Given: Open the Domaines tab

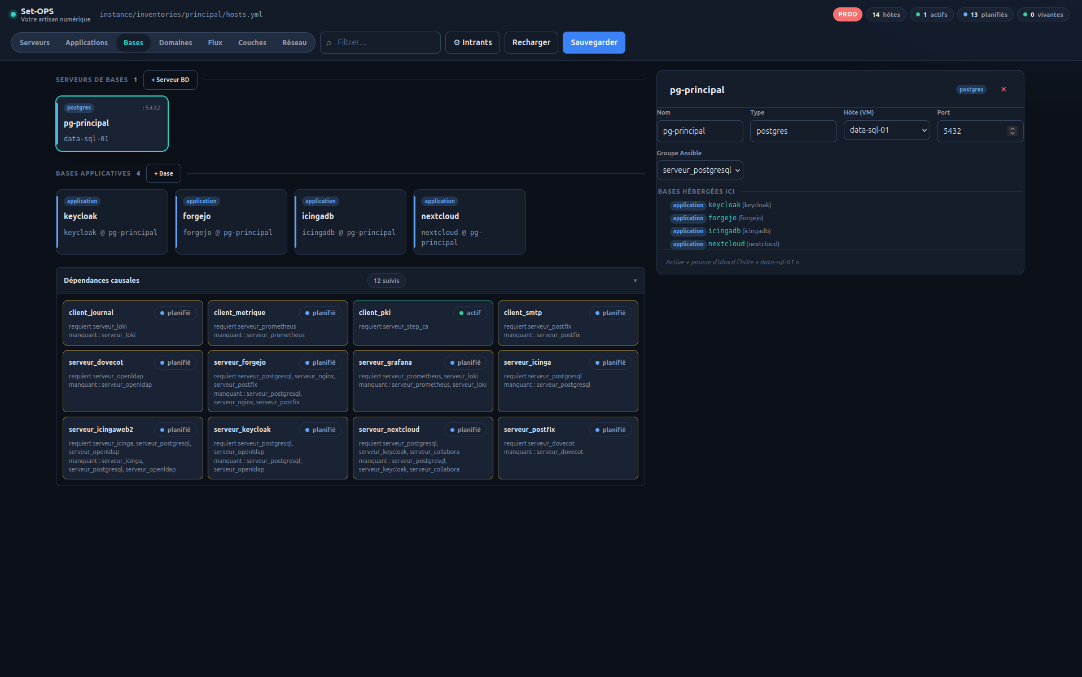Looking at the screenshot, I should 176,43.
